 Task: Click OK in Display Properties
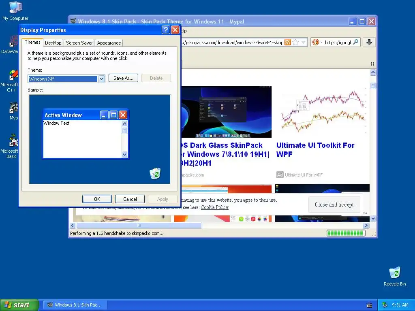pyautogui.click(x=97, y=199)
